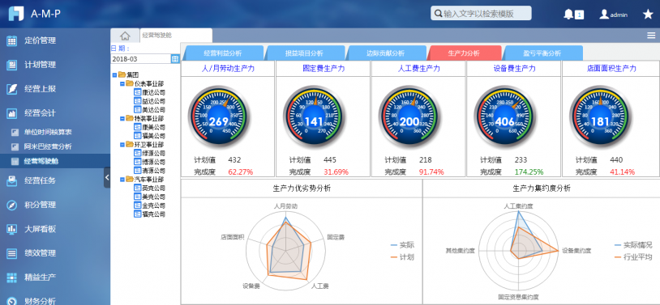The height and width of the screenshot is (305, 660).
Task: Collapse the 仪表事业部 tree node
Action: (122, 83)
